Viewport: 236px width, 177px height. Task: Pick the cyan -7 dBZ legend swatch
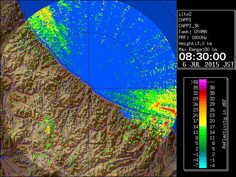coord(203,165)
